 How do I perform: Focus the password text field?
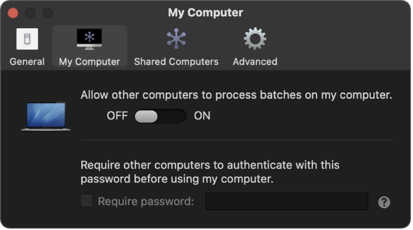coord(287,202)
